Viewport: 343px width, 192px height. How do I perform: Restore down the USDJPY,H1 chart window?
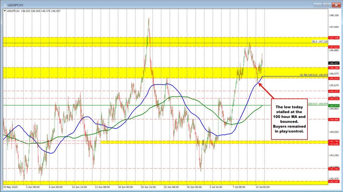[x=327, y=5]
